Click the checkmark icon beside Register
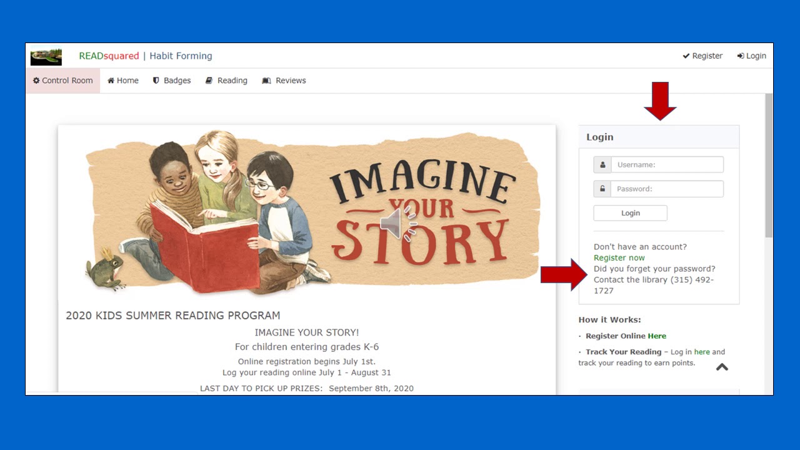Viewport: 800px width, 450px height. click(686, 56)
